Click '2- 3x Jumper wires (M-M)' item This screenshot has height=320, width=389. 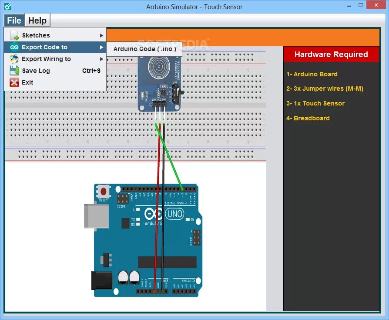325,89
